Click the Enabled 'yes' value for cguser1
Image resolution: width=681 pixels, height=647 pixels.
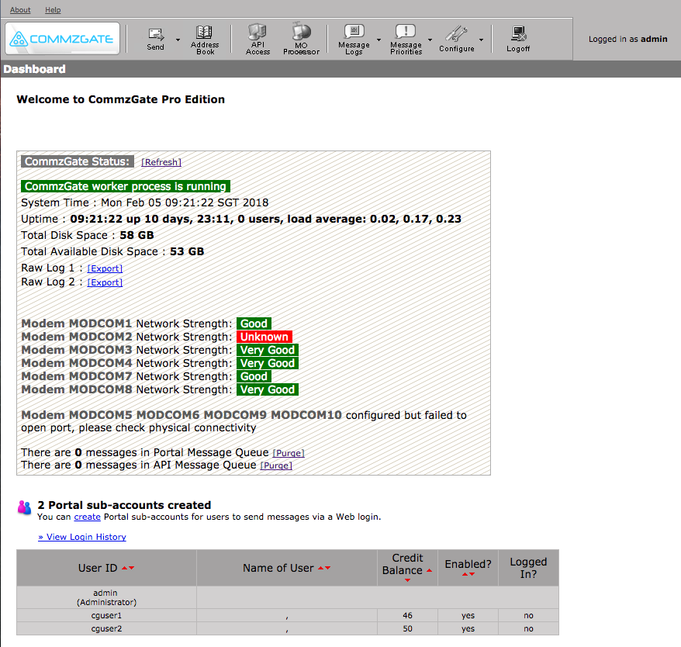[468, 615]
